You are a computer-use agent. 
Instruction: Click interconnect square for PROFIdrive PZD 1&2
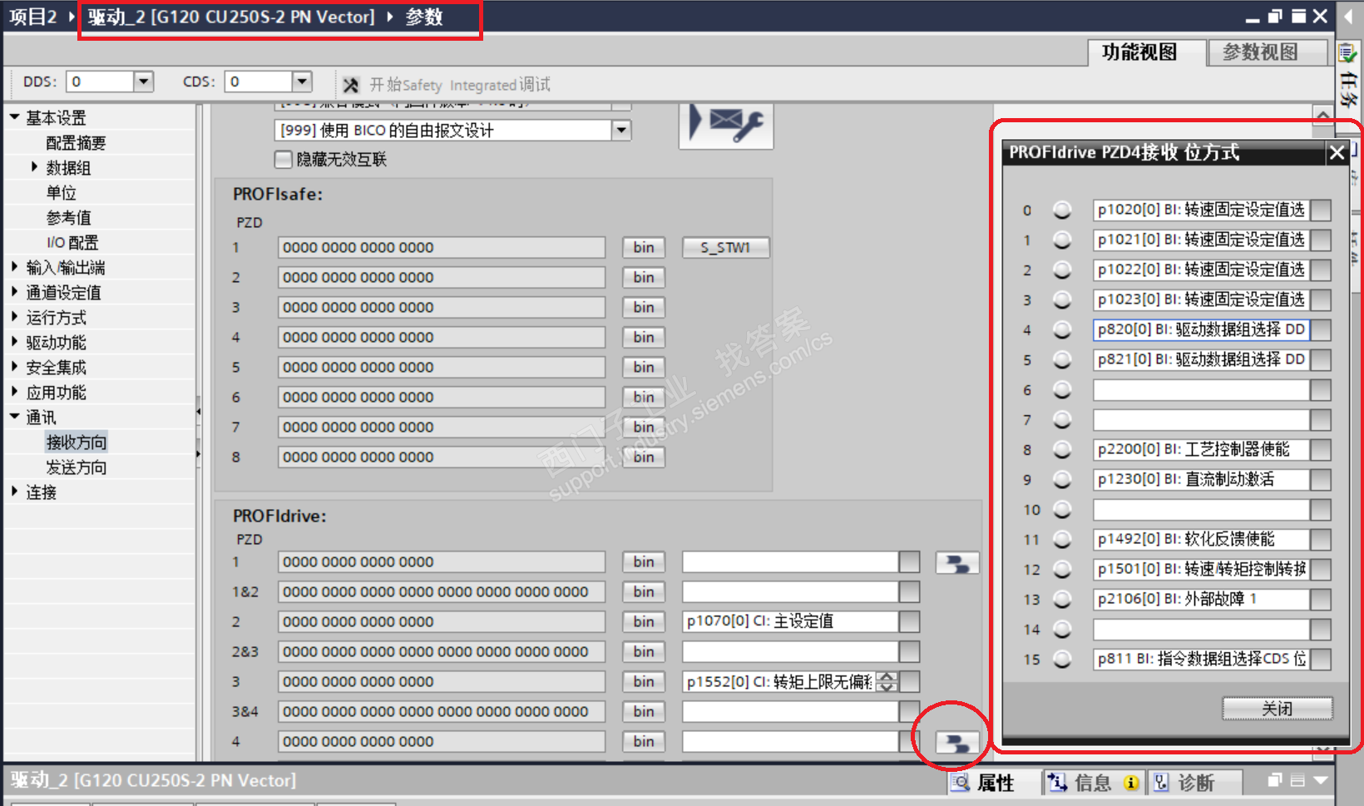click(909, 592)
